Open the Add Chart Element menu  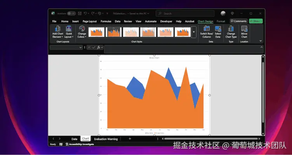coord(58,32)
